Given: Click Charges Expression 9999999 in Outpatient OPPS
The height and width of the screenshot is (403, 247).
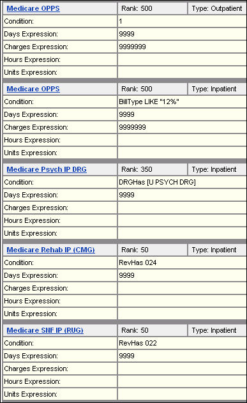Looking at the screenshot, I should (182, 47).
